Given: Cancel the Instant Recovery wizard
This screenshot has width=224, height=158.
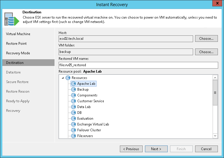Looking at the screenshot, I should click(206, 149).
